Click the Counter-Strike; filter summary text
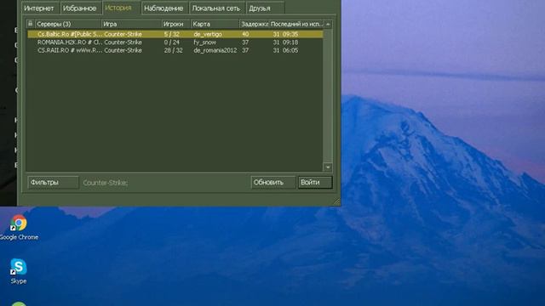Screen dimensions: 545x306 tap(106, 183)
